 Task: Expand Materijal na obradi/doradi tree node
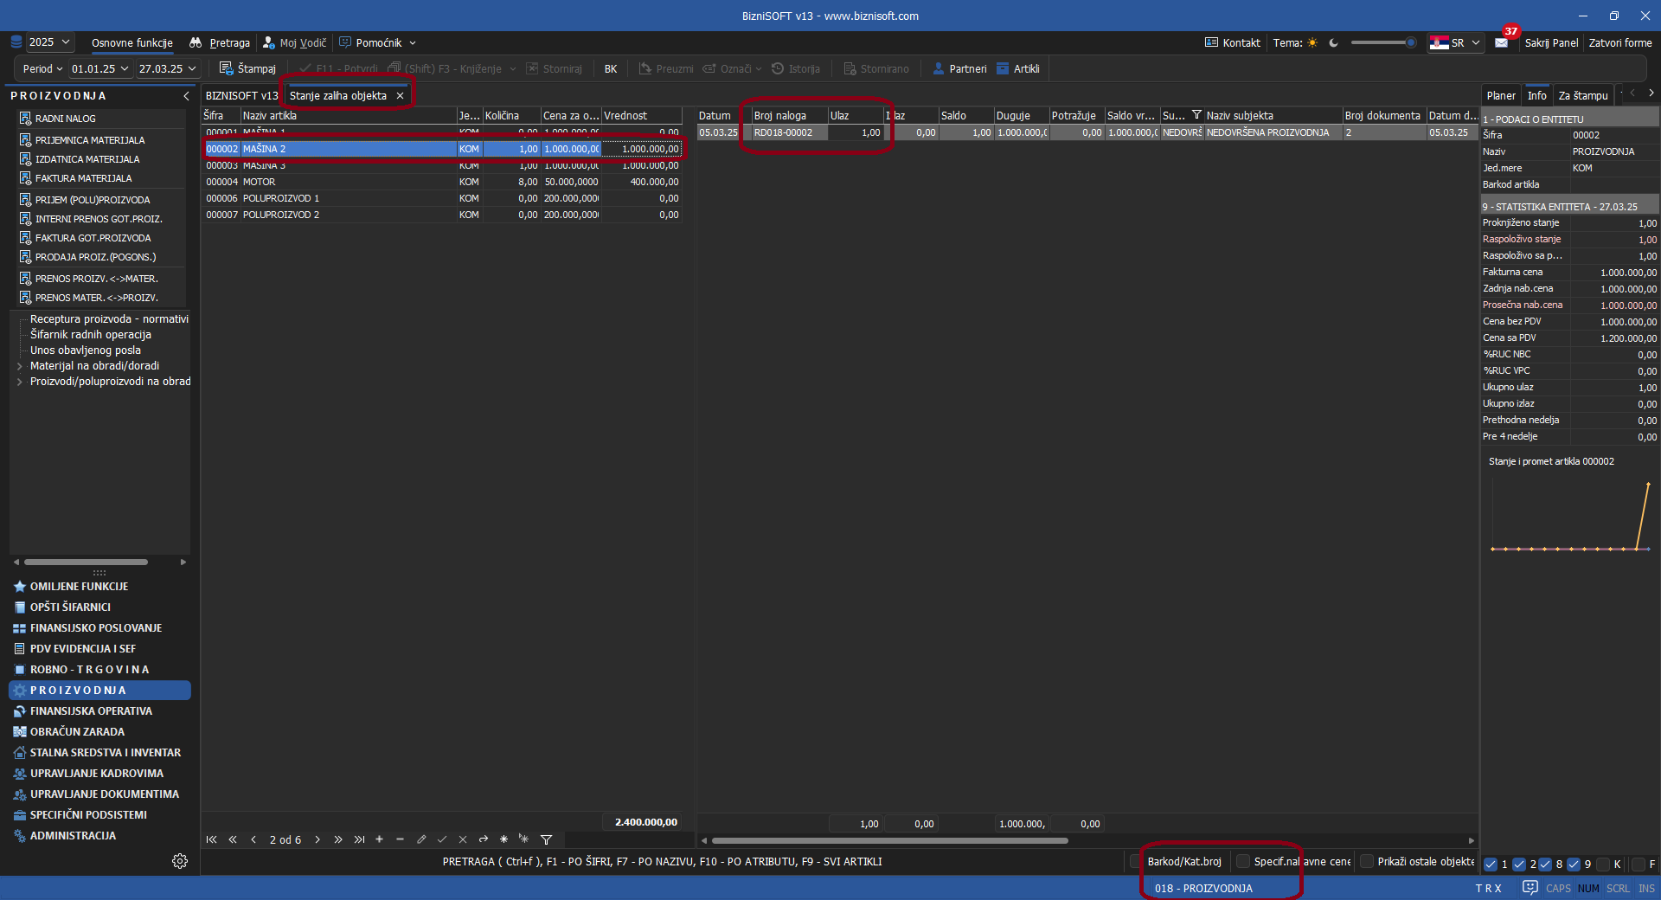tap(20, 366)
